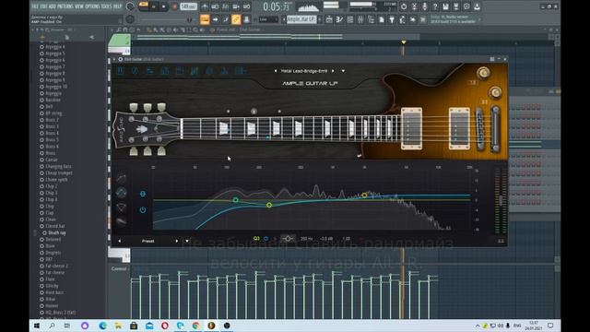Click the top volume knob on guitar body
The width and height of the screenshot is (590, 332).
pyautogui.click(x=483, y=73)
